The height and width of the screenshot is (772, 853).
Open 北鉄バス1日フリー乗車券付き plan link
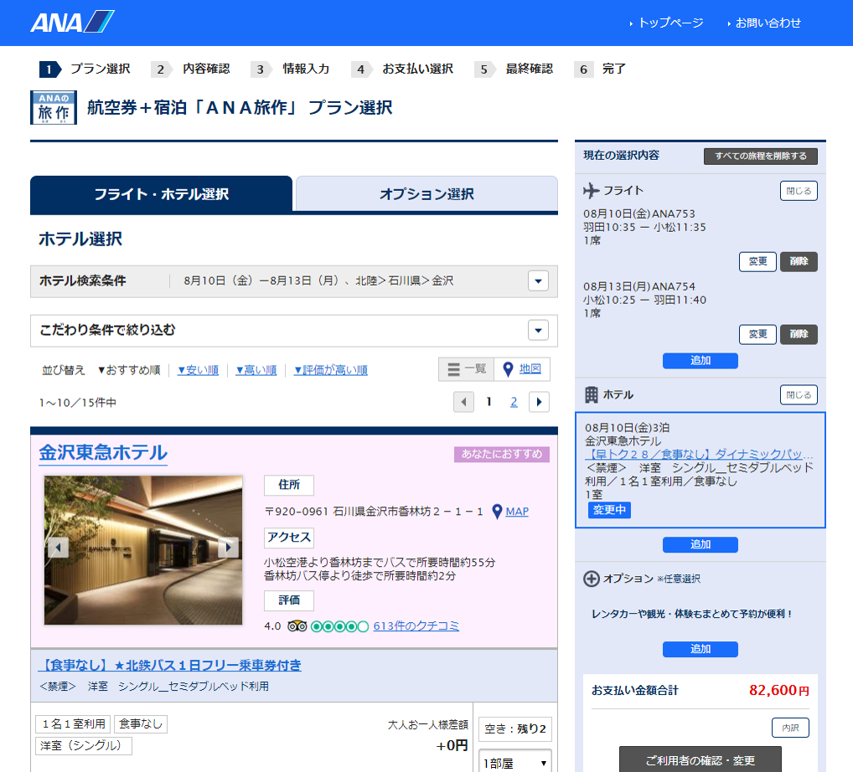click(170, 666)
